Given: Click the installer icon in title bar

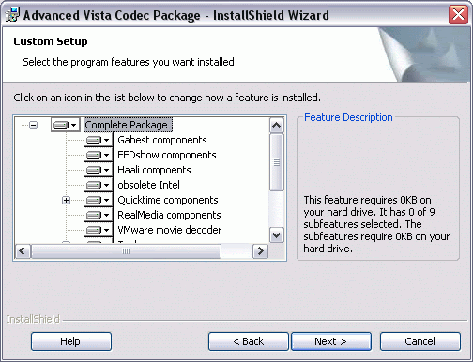Looking at the screenshot, I should [x=12, y=15].
